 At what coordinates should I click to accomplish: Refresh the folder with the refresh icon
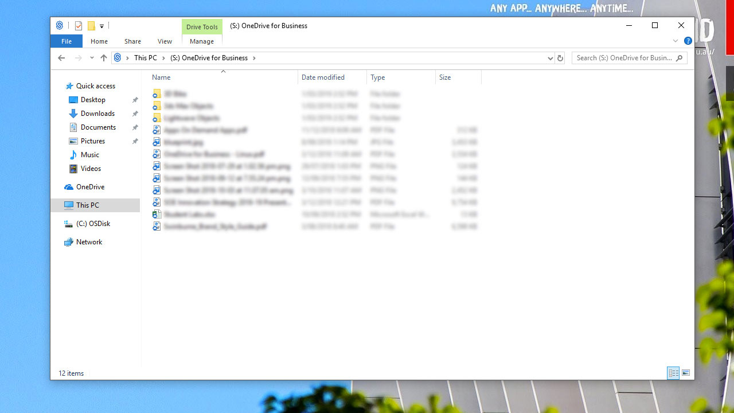click(x=560, y=57)
